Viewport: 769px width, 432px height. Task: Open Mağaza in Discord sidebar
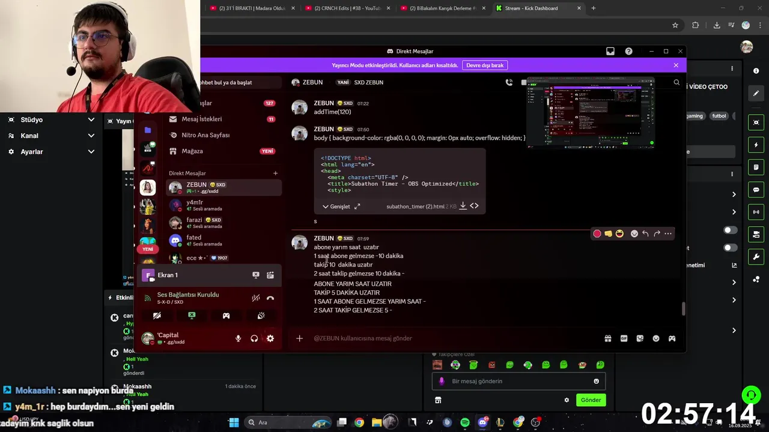coord(223,151)
